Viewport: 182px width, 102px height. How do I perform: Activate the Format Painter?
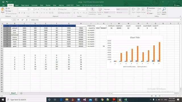pyautogui.click(x=11, y=14)
